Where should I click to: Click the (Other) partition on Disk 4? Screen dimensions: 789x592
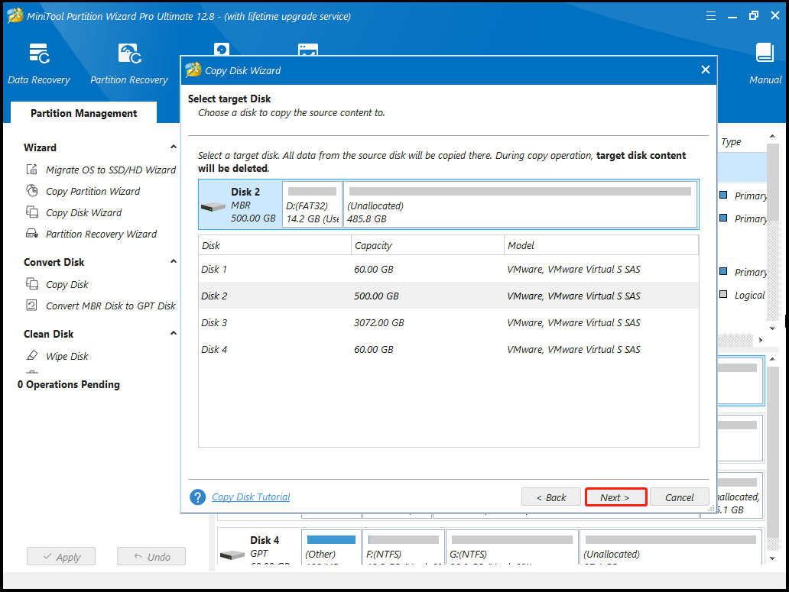331,547
